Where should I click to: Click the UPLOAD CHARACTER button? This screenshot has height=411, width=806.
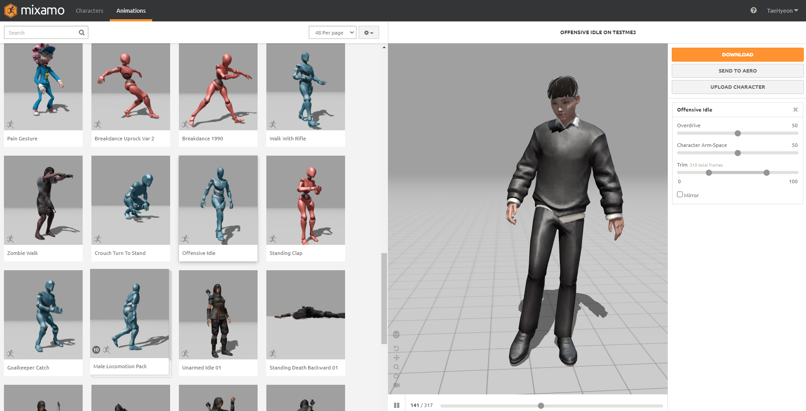tap(737, 87)
